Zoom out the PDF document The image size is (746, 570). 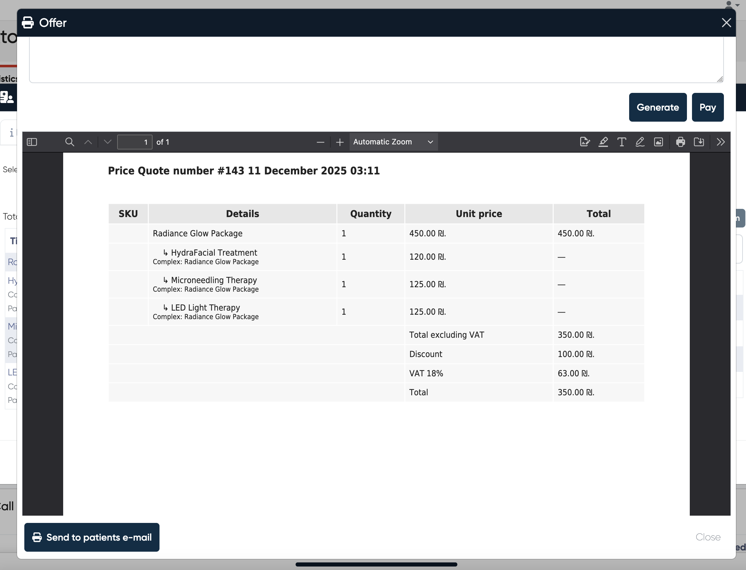coord(320,142)
